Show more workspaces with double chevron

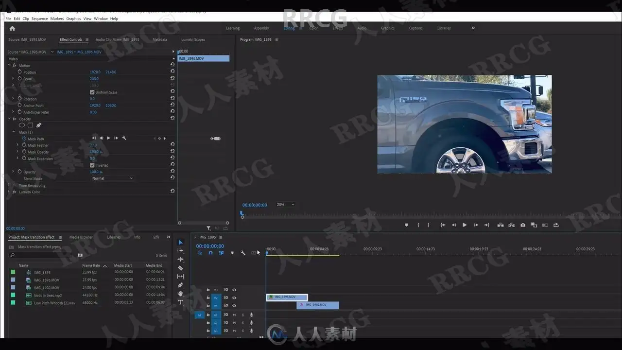tap(473, 28)
